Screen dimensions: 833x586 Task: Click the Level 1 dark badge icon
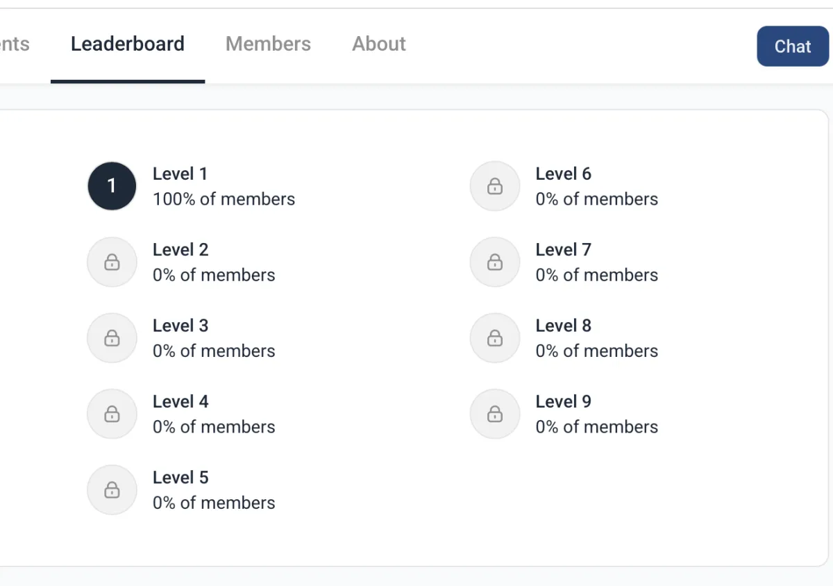click(x=112, y=186)
